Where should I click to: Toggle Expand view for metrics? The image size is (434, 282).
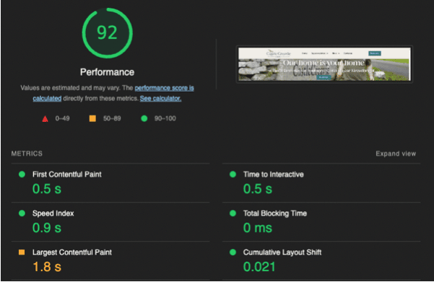click(396, 154)
